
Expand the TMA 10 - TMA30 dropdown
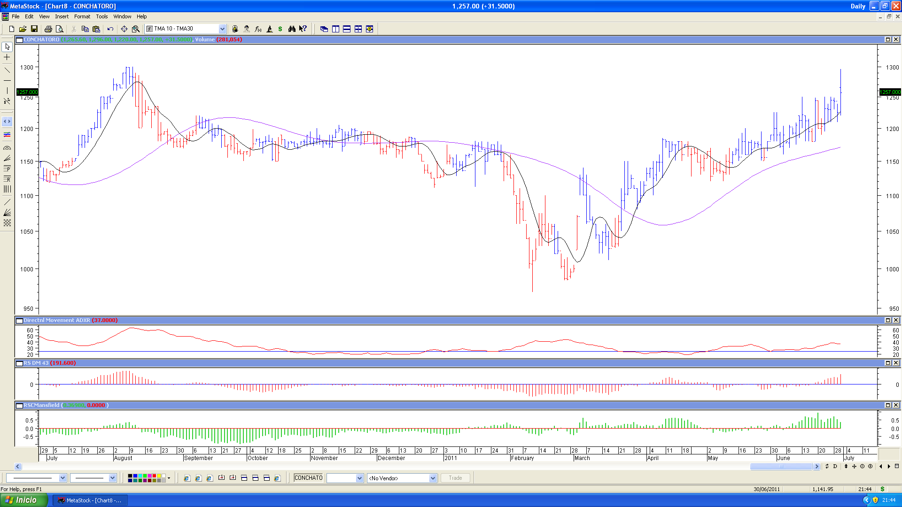pyautogui.click(x=222, y=29)
